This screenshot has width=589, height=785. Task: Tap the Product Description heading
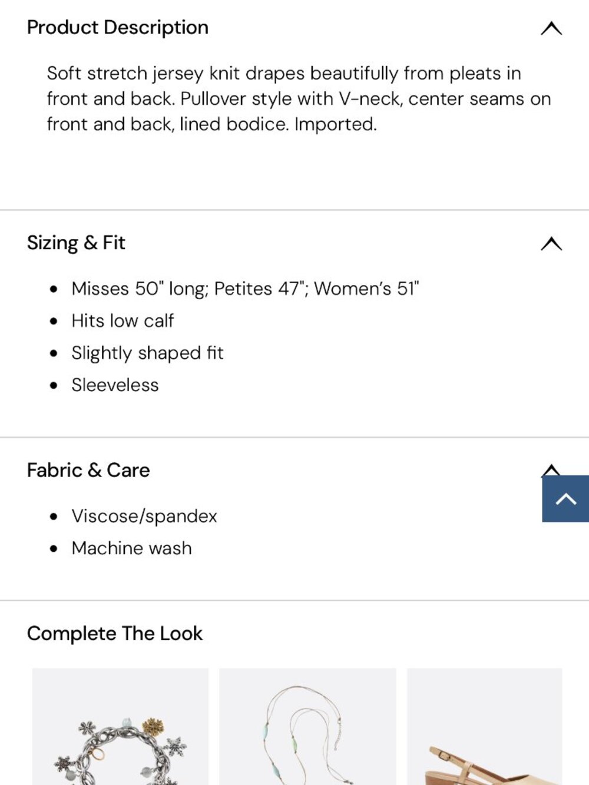(x=118, y=28)
